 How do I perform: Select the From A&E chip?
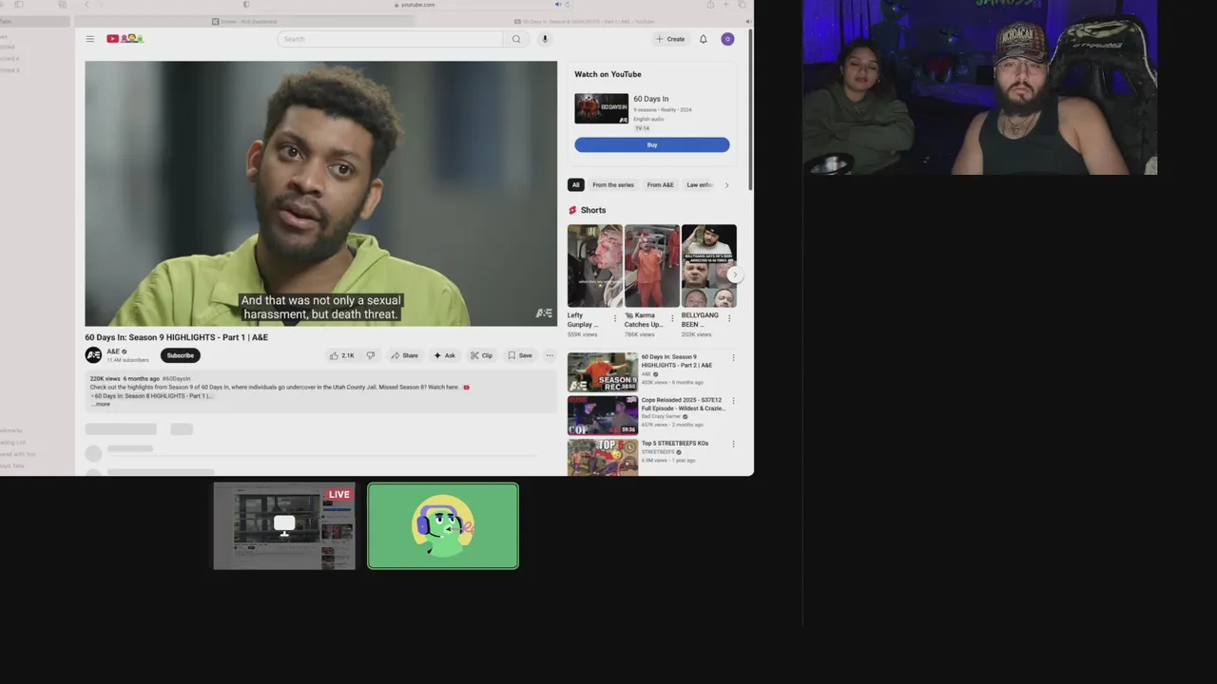coord(660,185)
